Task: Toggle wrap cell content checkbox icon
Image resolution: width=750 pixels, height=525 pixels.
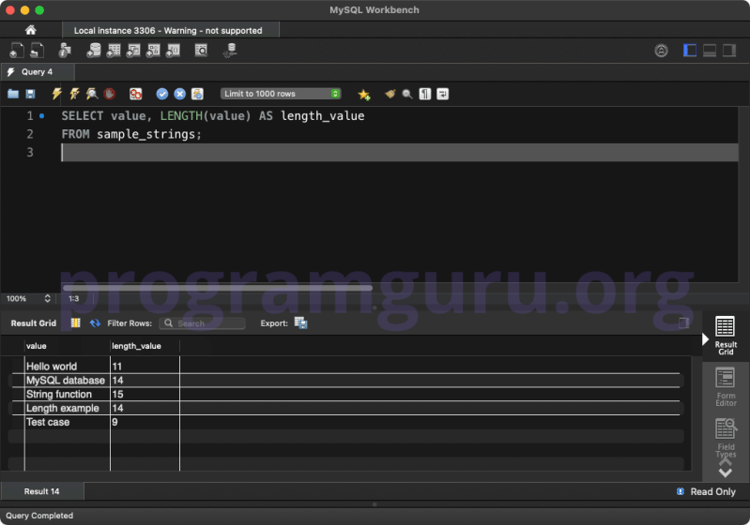Action: point(684,322)
